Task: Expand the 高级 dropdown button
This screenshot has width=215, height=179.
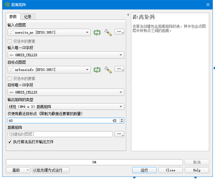Action: pyautogui.click(x=18, y=170)
